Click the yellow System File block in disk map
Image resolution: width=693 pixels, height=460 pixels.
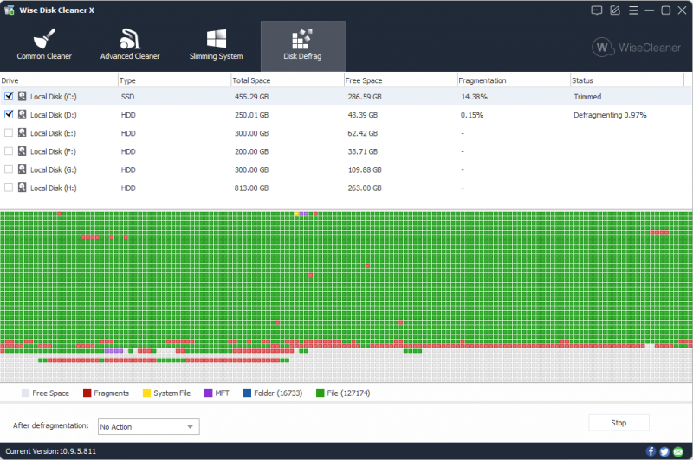[296, 214]
